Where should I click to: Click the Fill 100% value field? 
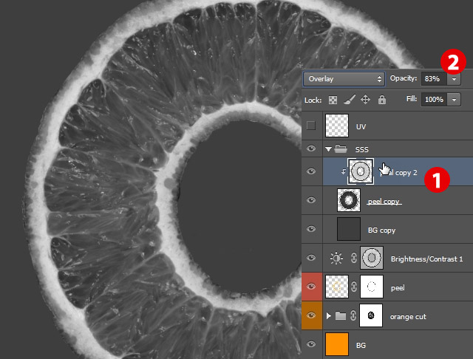(x=434, y=100)
